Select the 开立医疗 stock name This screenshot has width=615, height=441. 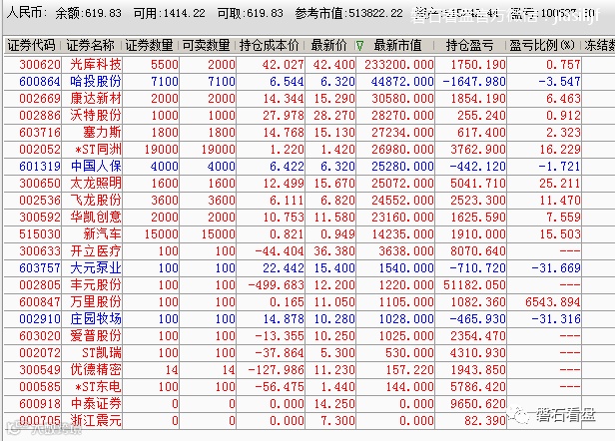click(96, 250)
